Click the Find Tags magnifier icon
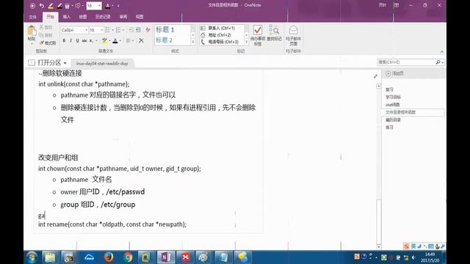Viewport: 470px width, 264px height. (274, 30)
